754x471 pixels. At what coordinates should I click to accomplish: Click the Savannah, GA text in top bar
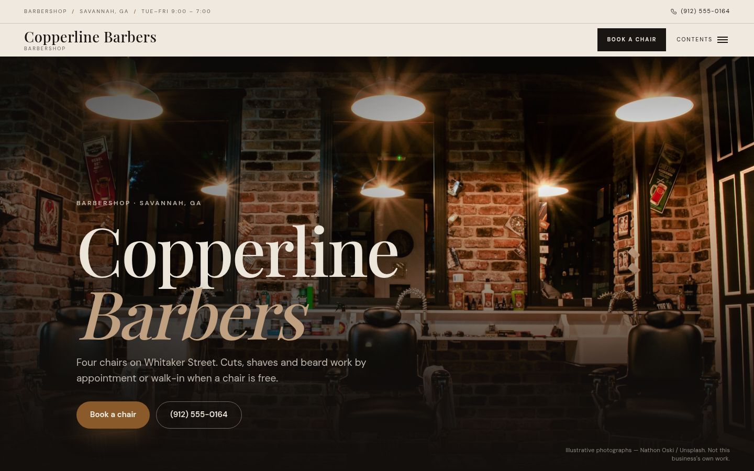pos(104,12)
